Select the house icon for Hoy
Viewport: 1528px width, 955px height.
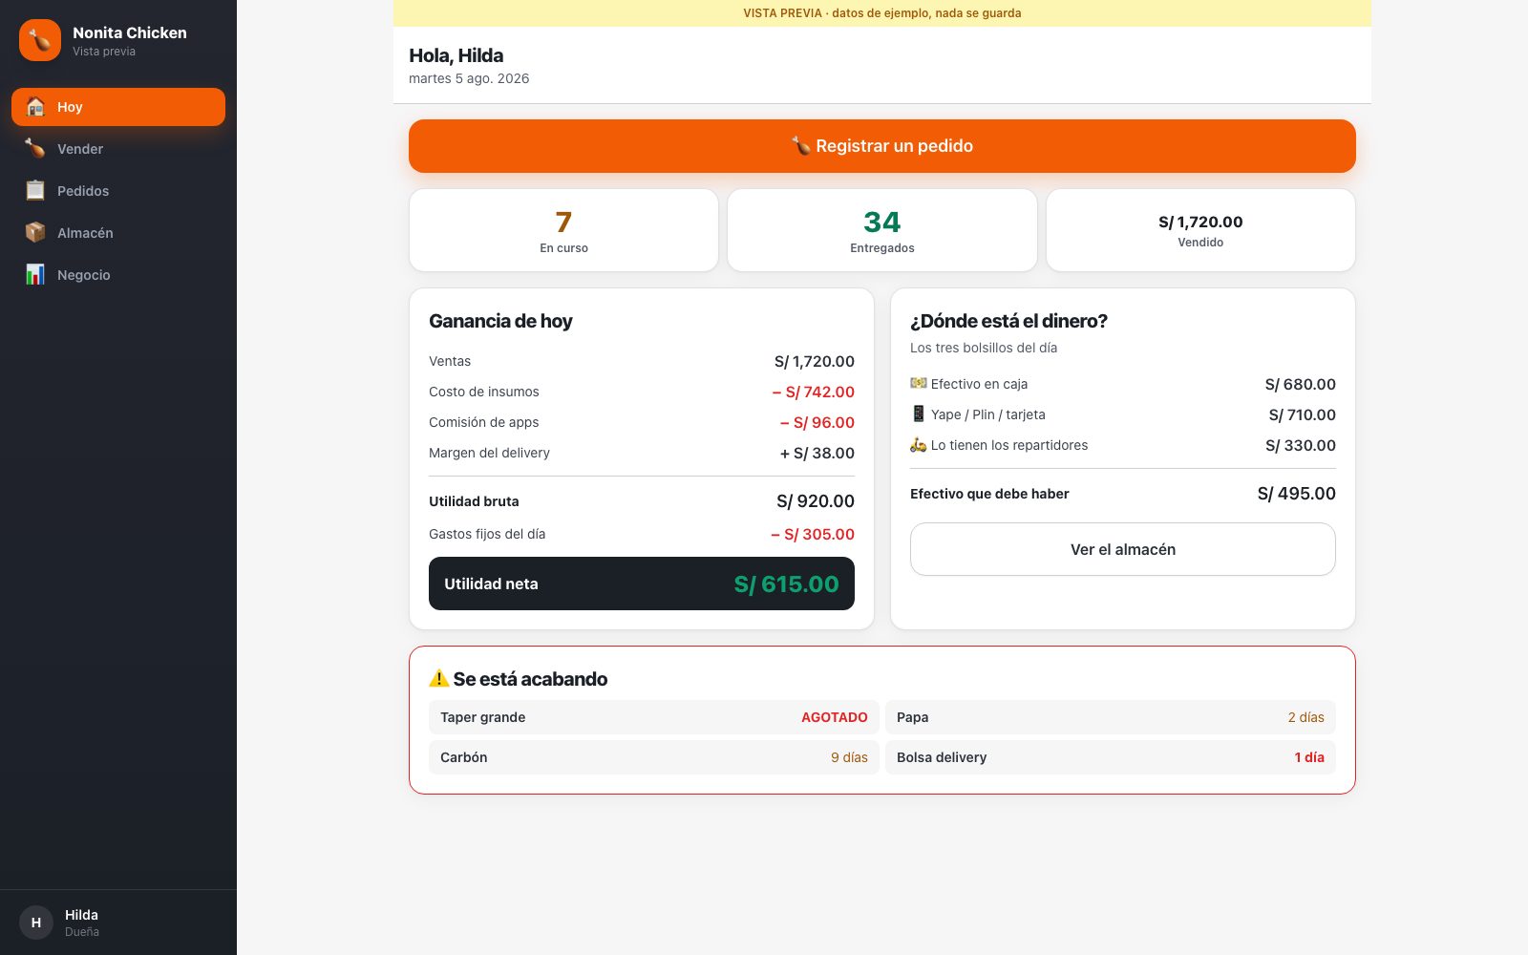pyautogui.click(x=35, y=107)
